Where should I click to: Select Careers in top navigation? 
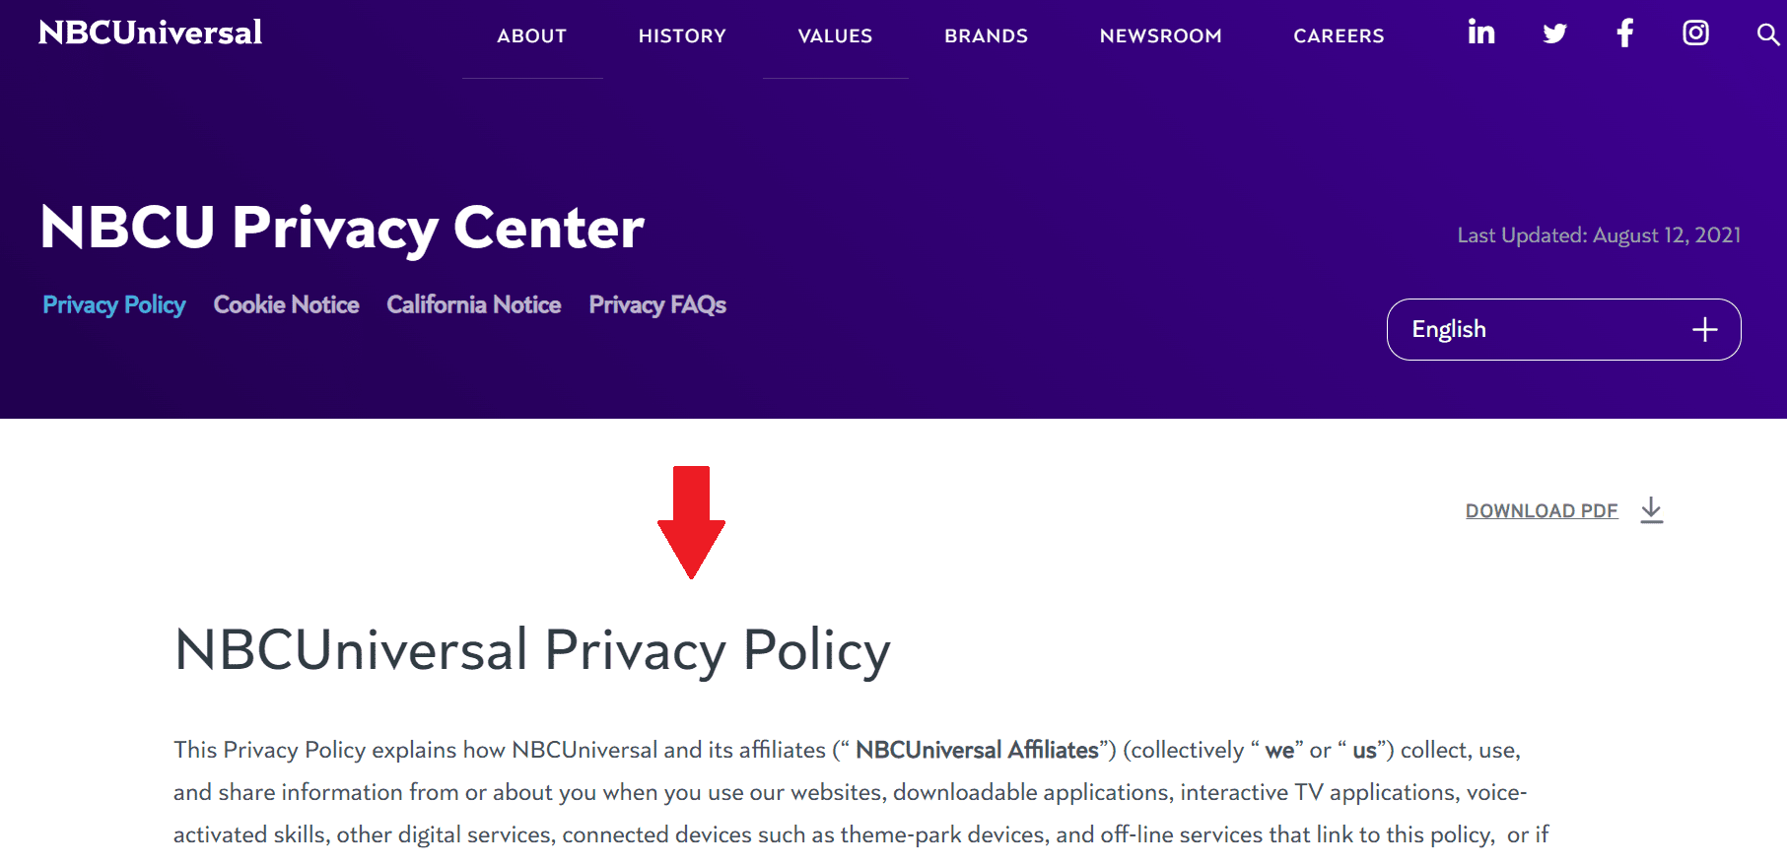[1339, 36]
